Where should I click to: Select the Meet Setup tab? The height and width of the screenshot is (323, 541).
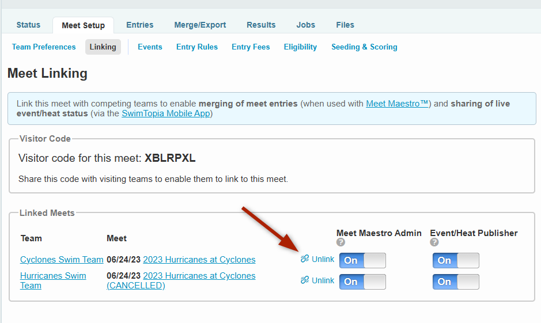click(83, 25)
